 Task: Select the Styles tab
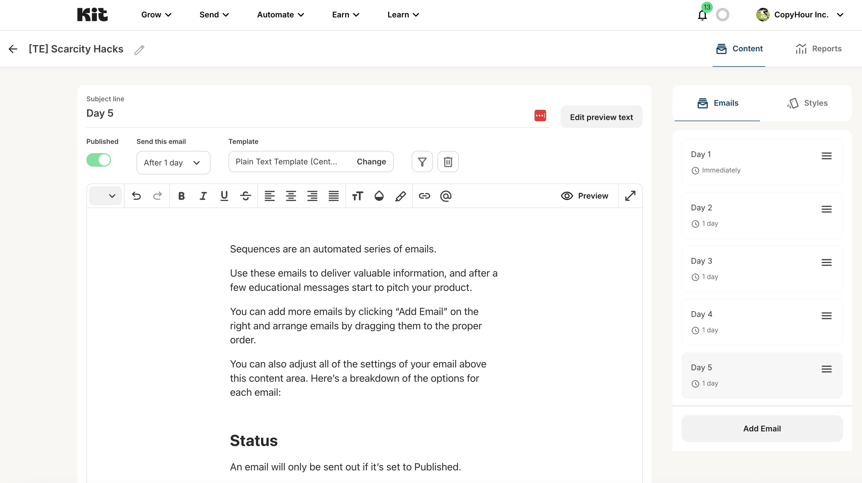807,103
